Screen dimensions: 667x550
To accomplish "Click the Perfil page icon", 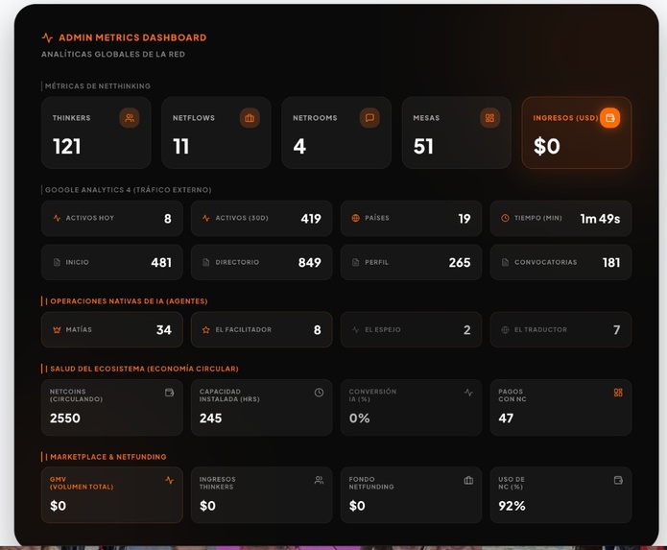I will click(356, 262).
